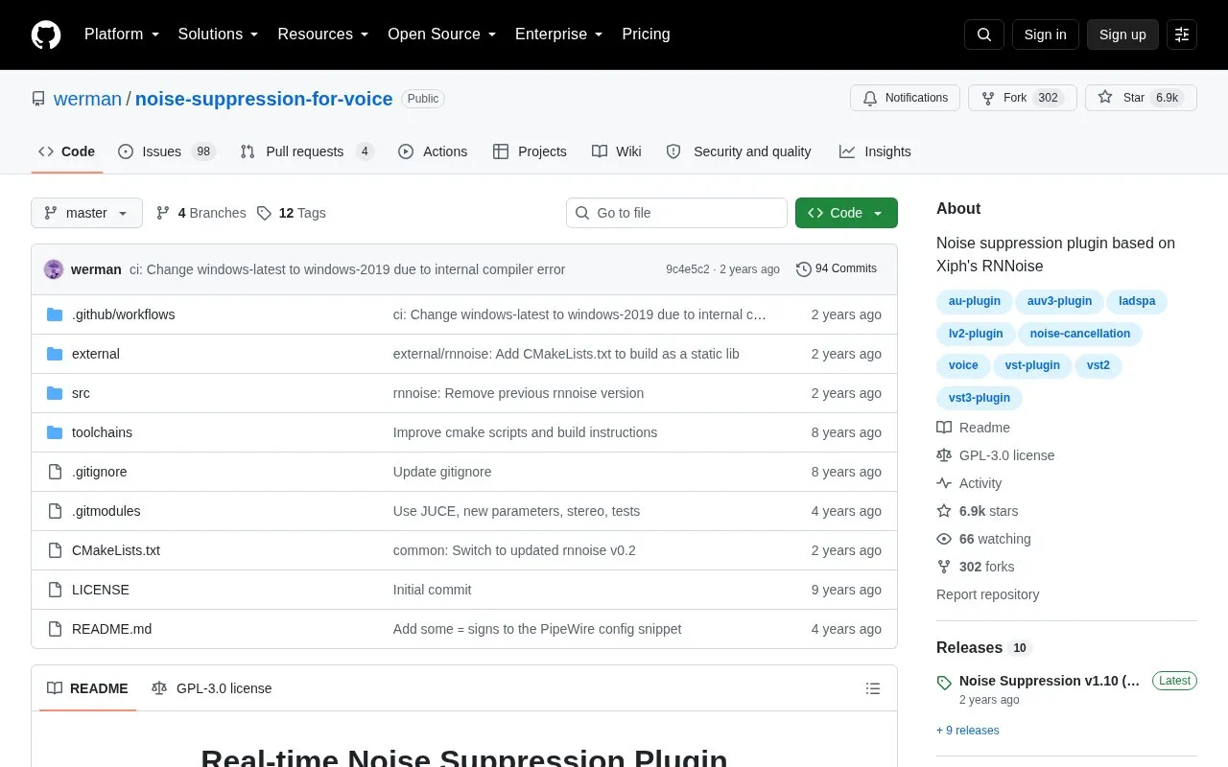Open the CMakeLists.txt file
1228x767 pixels.
(x=116, y=550)
